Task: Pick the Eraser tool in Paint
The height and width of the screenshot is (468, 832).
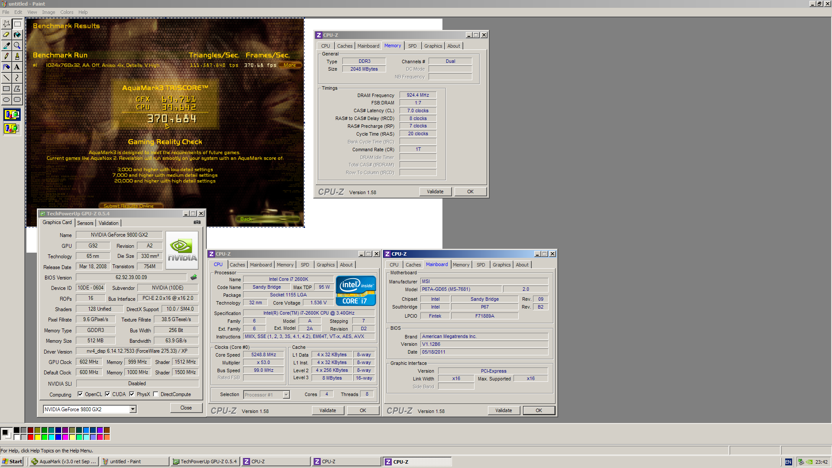Action: 6,35
